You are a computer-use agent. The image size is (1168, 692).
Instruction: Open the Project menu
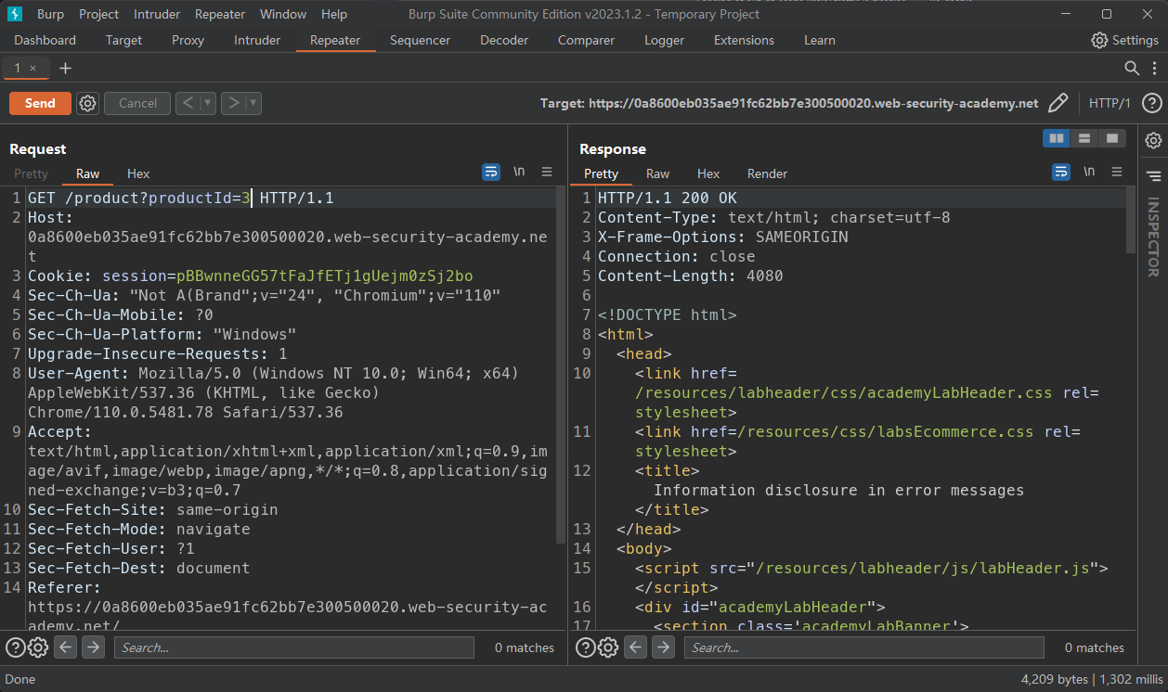pos(98,14)
